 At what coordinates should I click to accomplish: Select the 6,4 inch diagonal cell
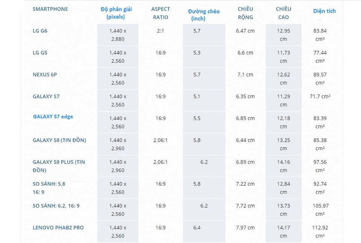click(x=197, y=227)
